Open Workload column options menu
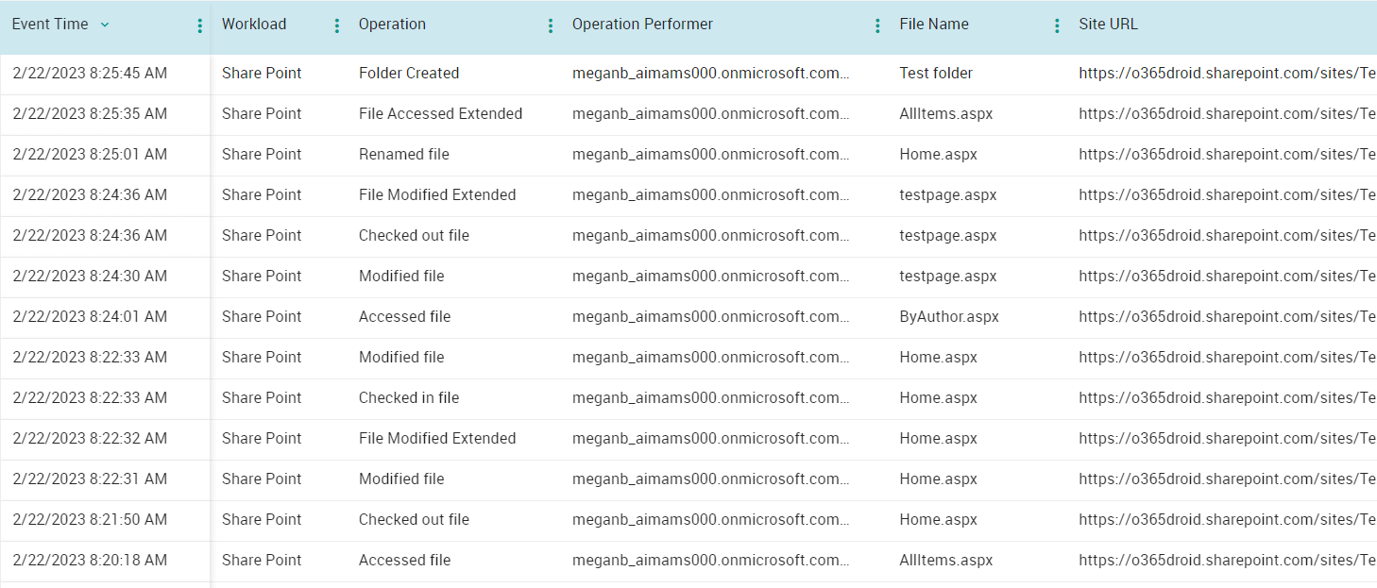The image size is (1377, 588). click(x=337, y=25)
